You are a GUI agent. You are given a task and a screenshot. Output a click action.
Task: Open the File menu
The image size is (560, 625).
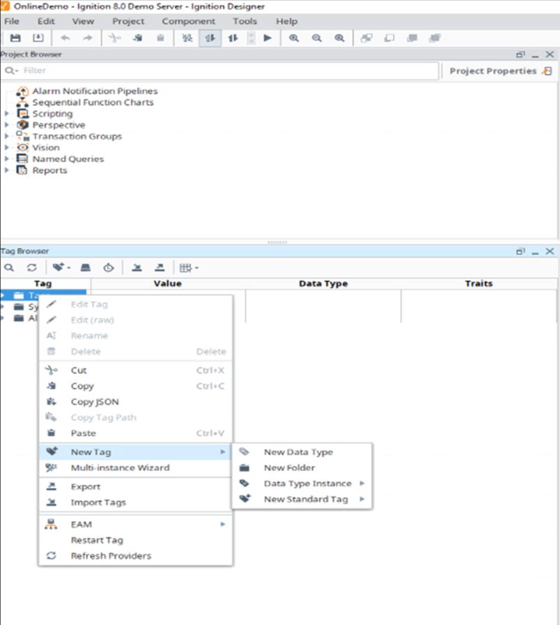click(12, 21)
